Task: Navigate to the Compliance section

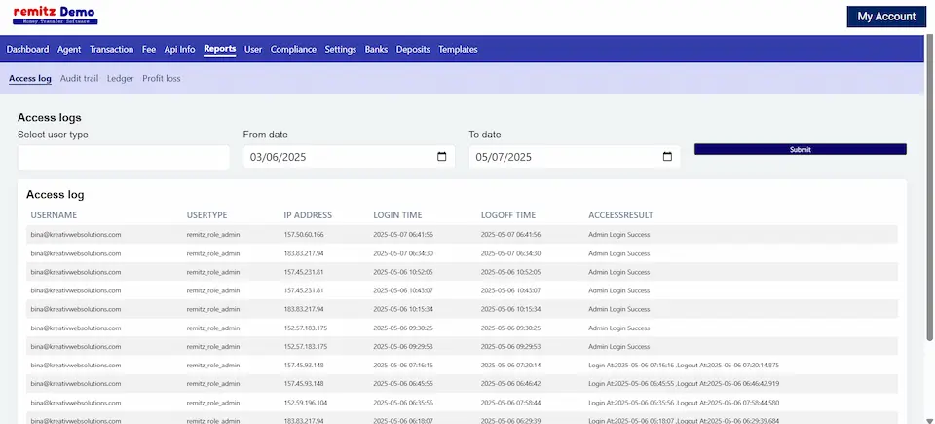Action: [x=293, y=49]
